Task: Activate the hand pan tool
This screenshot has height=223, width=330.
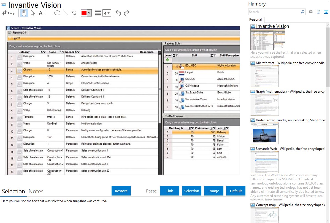Action: (24, 13)
